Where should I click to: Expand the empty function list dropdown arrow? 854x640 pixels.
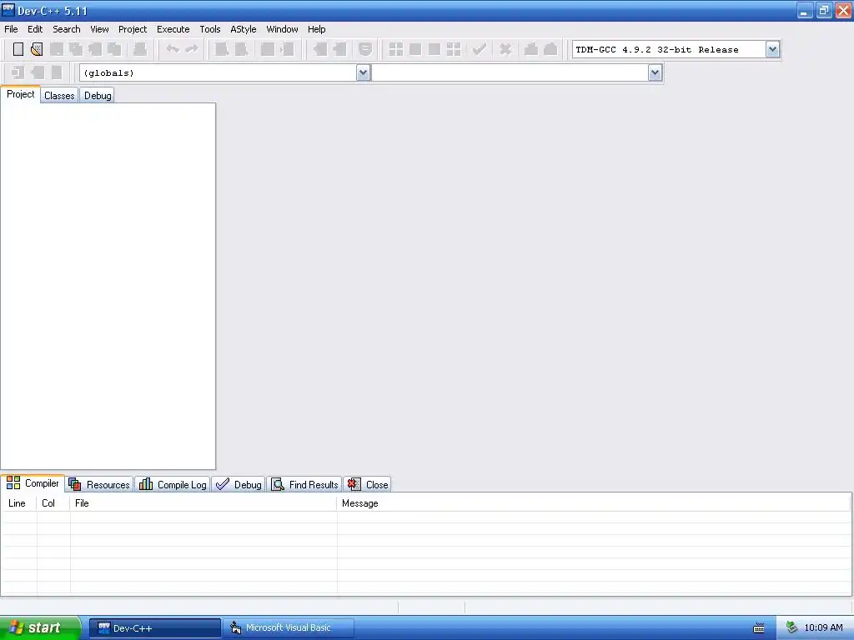click(x=655, y=72)
